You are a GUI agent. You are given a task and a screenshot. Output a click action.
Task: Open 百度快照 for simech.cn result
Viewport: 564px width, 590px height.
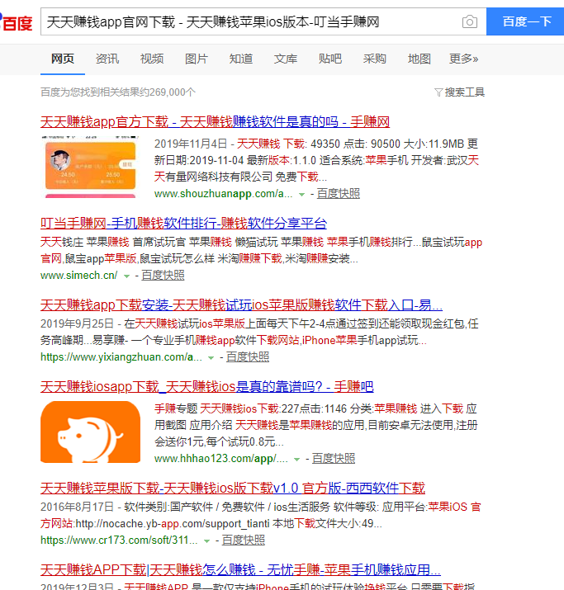pos(163,275)
